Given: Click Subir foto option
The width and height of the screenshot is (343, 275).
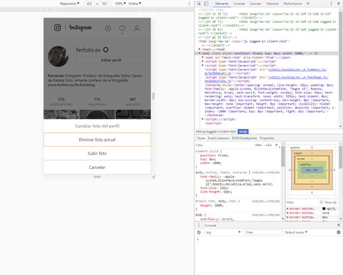Looking at the screenshot, I should (97, 154).
